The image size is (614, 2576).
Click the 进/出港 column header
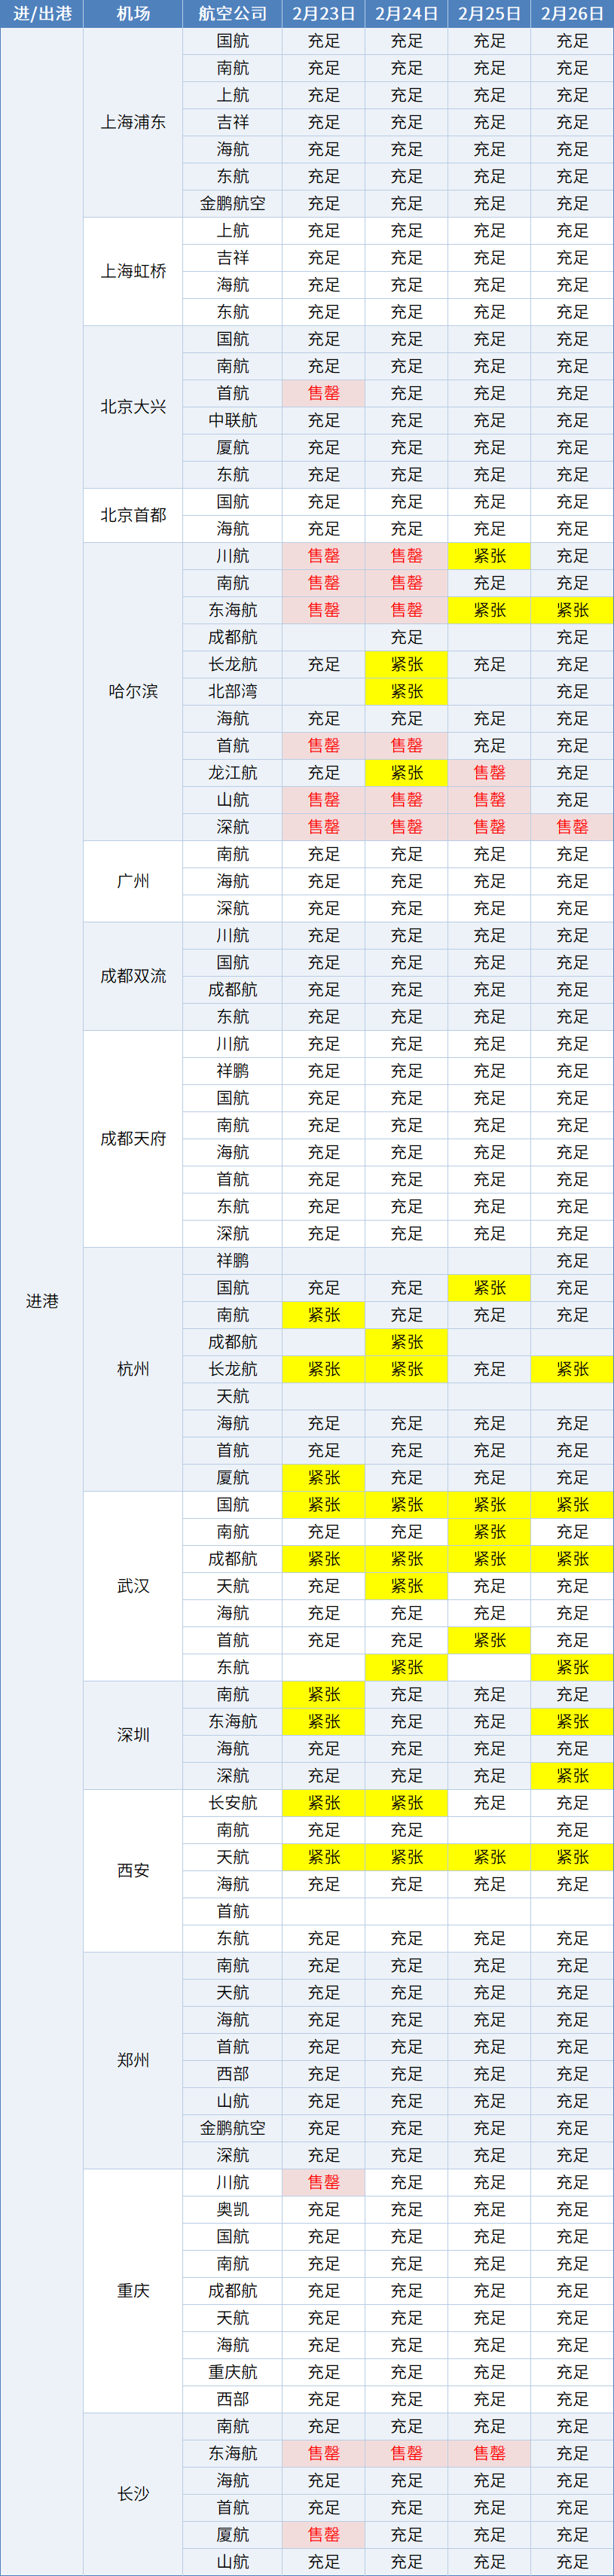tap(42, 14)
